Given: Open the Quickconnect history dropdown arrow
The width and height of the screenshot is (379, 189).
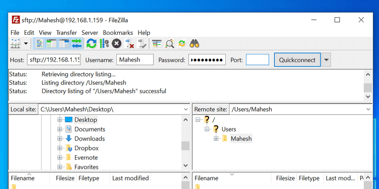Looking at the screenshot, I should pyautogui.click(x=326, y=60).
